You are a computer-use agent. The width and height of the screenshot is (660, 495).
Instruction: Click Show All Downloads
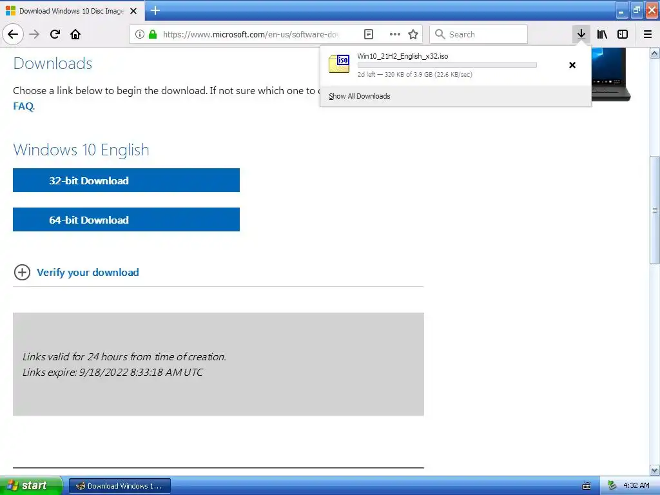360,96
